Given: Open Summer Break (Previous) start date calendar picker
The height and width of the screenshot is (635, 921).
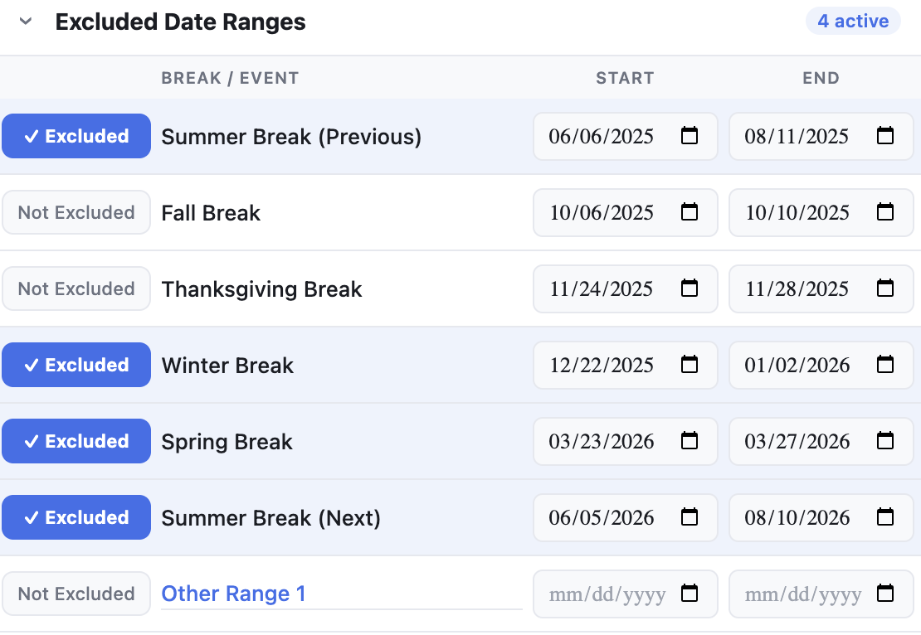Looking at the screenshot, I should [x=690, y=136].
